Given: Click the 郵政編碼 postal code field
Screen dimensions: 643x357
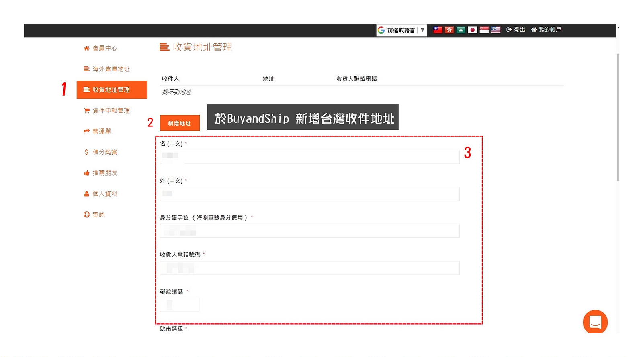Looking at the screenshot, I should coord(180,305).
